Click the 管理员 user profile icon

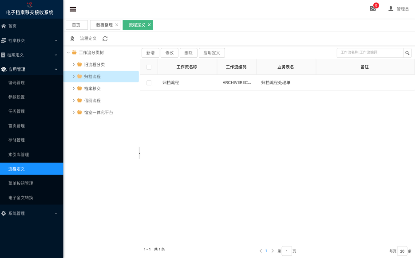[390, 8]
